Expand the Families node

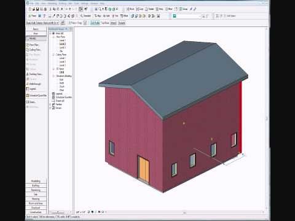[50, 104]
